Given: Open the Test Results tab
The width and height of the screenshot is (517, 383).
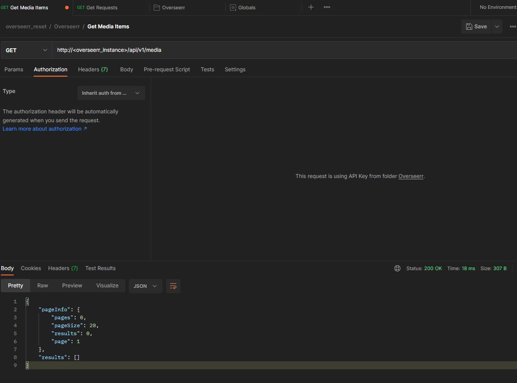Looking at the screenshot, I should pos(101,268).
